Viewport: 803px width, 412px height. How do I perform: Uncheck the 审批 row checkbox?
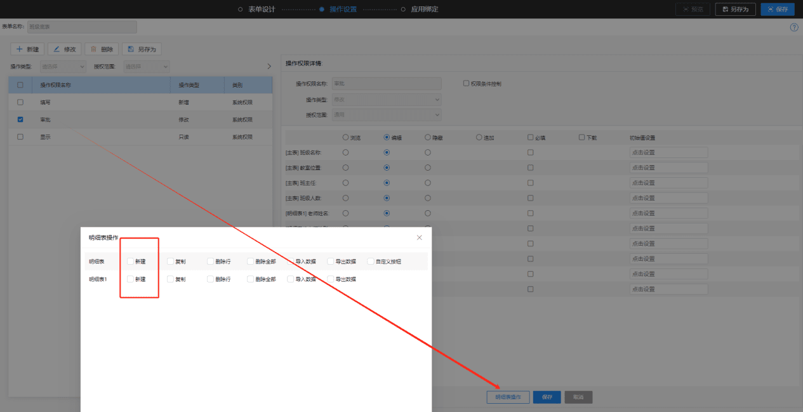click(20, 119)
